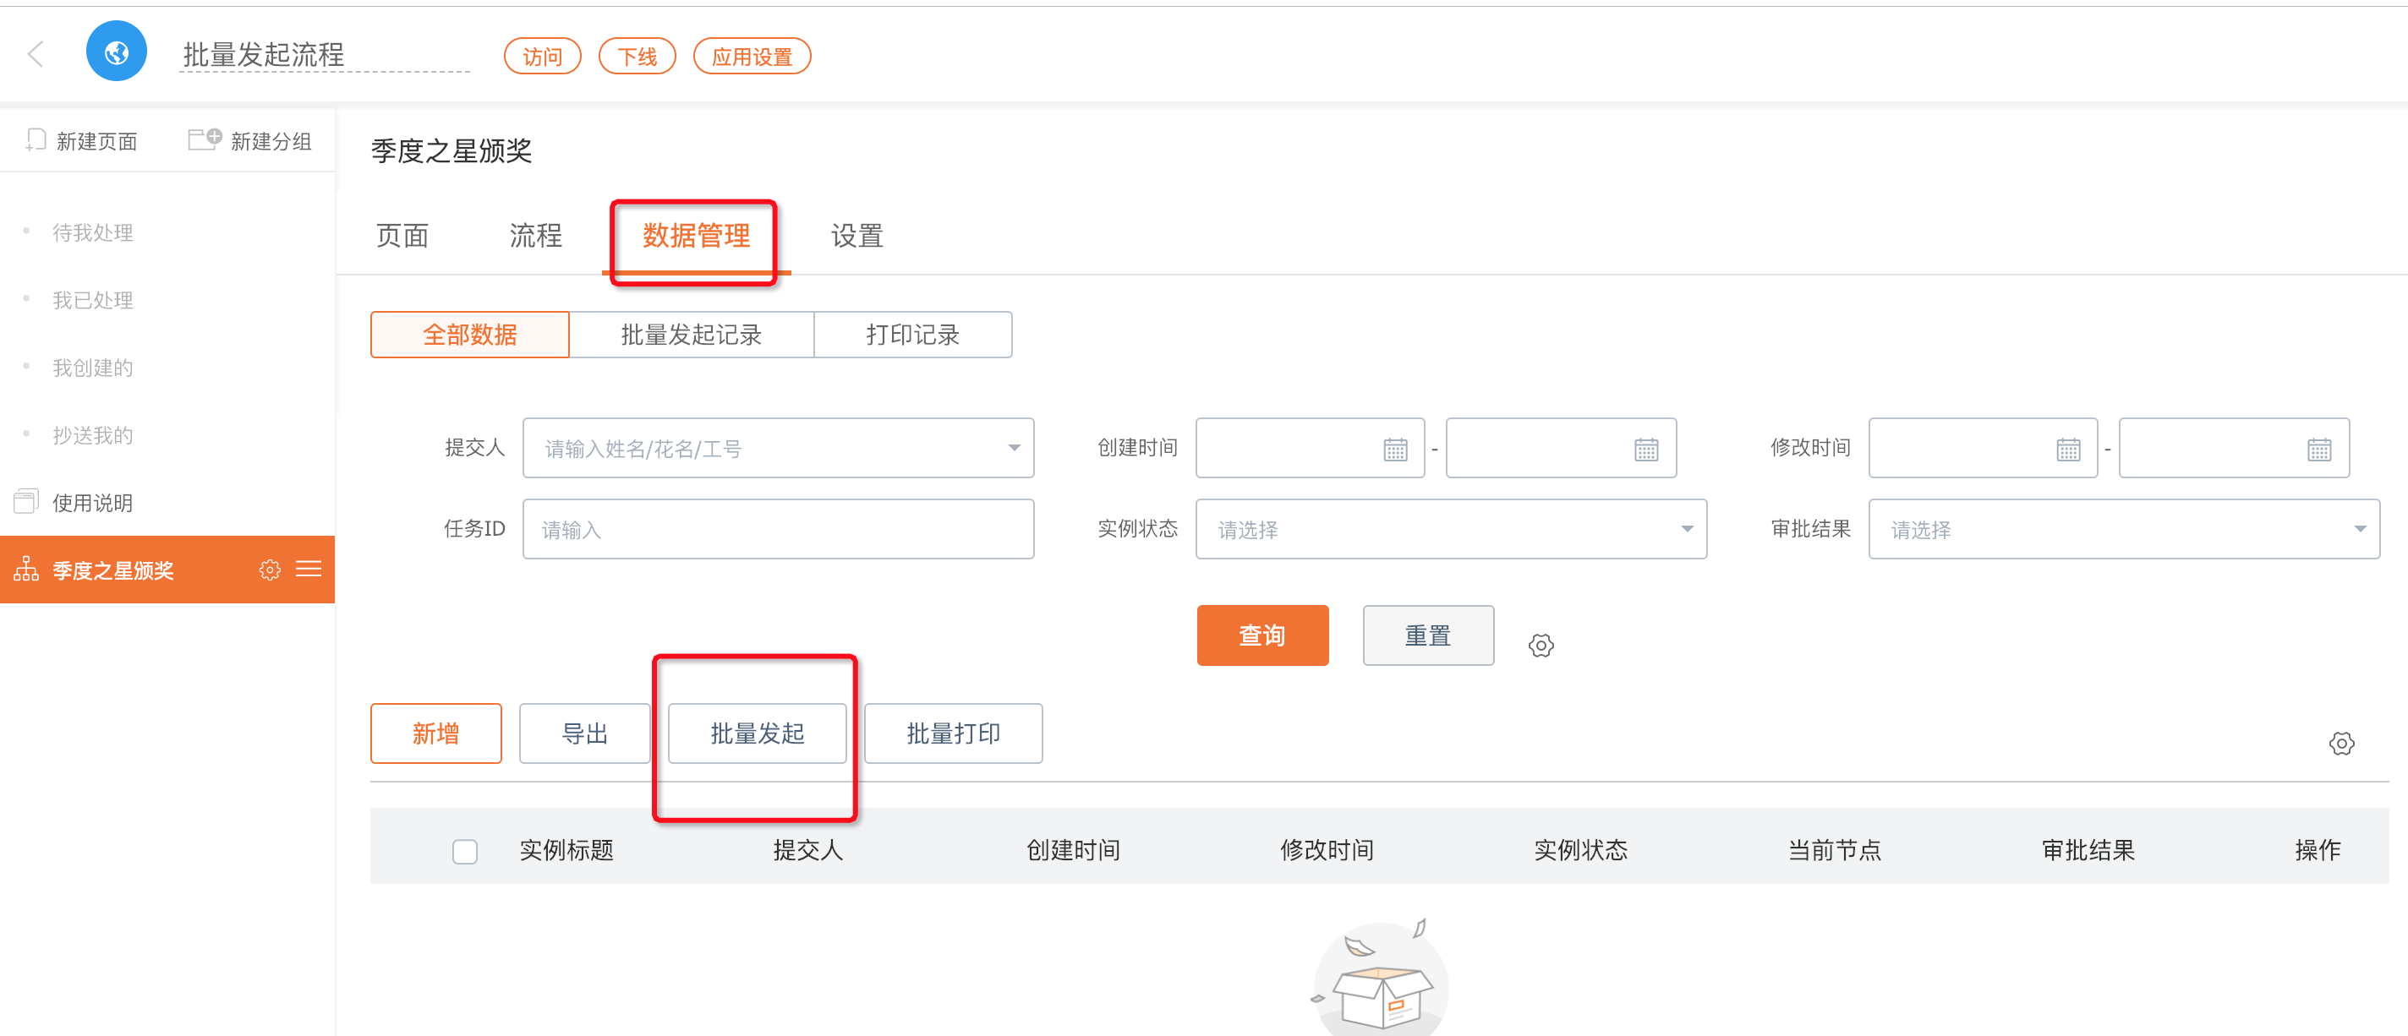
Task: Click the filter settings gear beside 重置
Action: coord(1541,645)
